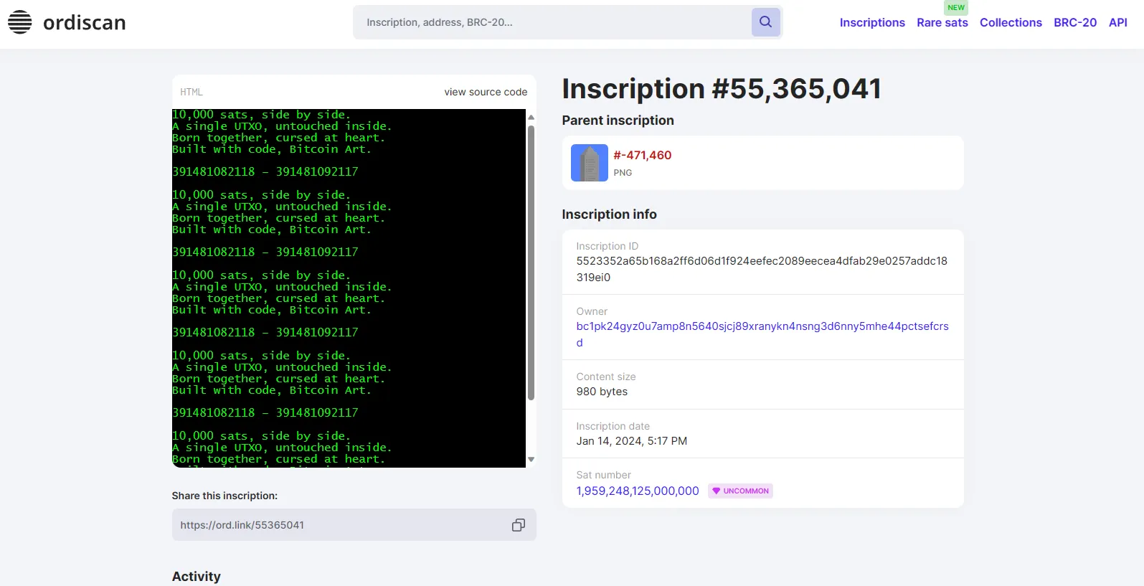Open parent inscription #-471,460 link
The image size is (1144, 586).
(x=642, y=155)
